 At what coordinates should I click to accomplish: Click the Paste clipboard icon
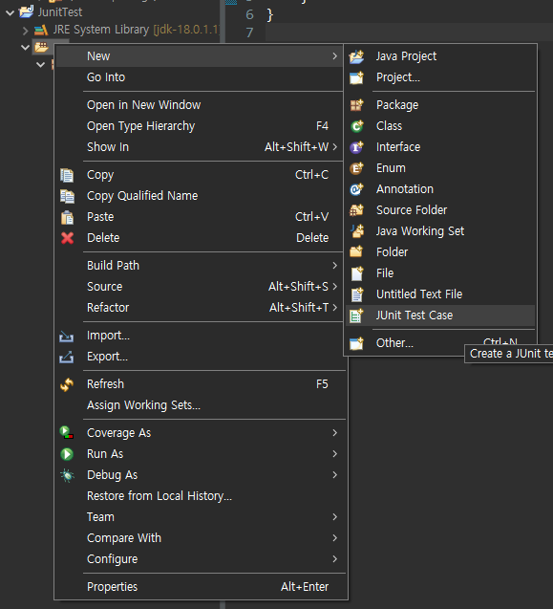click(67, 217)
